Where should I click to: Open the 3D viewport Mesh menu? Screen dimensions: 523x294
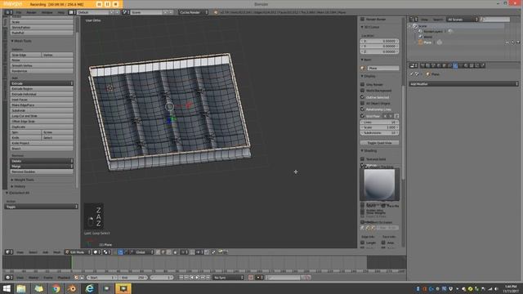tap(57, 252)
